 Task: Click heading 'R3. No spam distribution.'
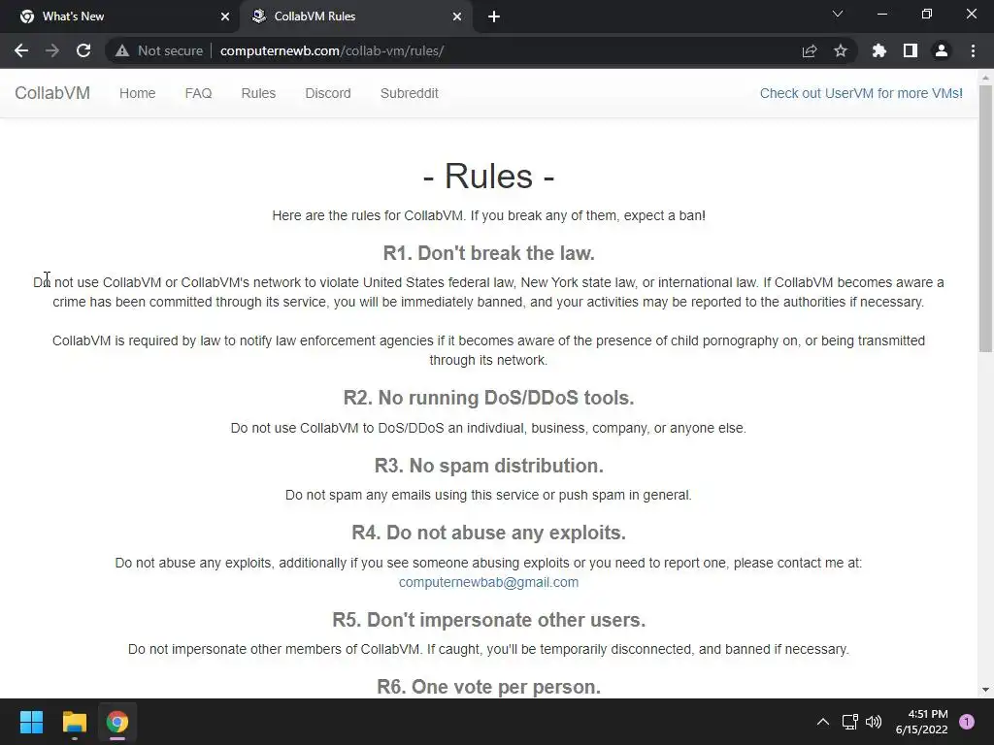[489, 466]
